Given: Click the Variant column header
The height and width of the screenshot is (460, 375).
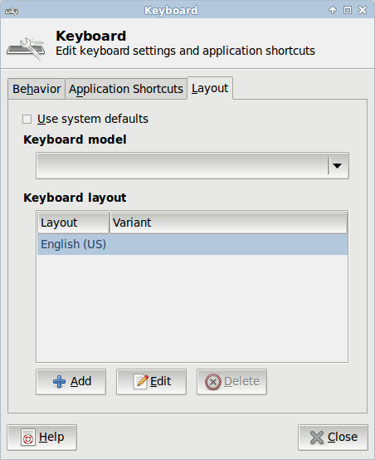Looking at the screenshot, I should tap(228, 223).
